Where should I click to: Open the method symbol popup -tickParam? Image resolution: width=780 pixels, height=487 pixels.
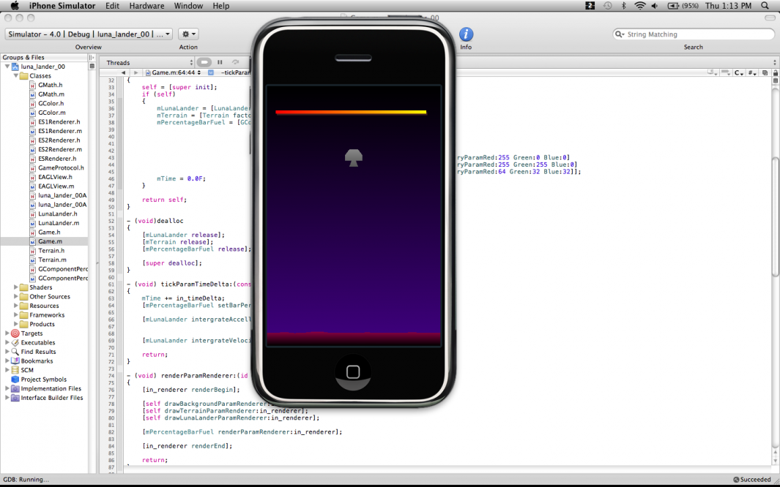[x=230, y=72]
